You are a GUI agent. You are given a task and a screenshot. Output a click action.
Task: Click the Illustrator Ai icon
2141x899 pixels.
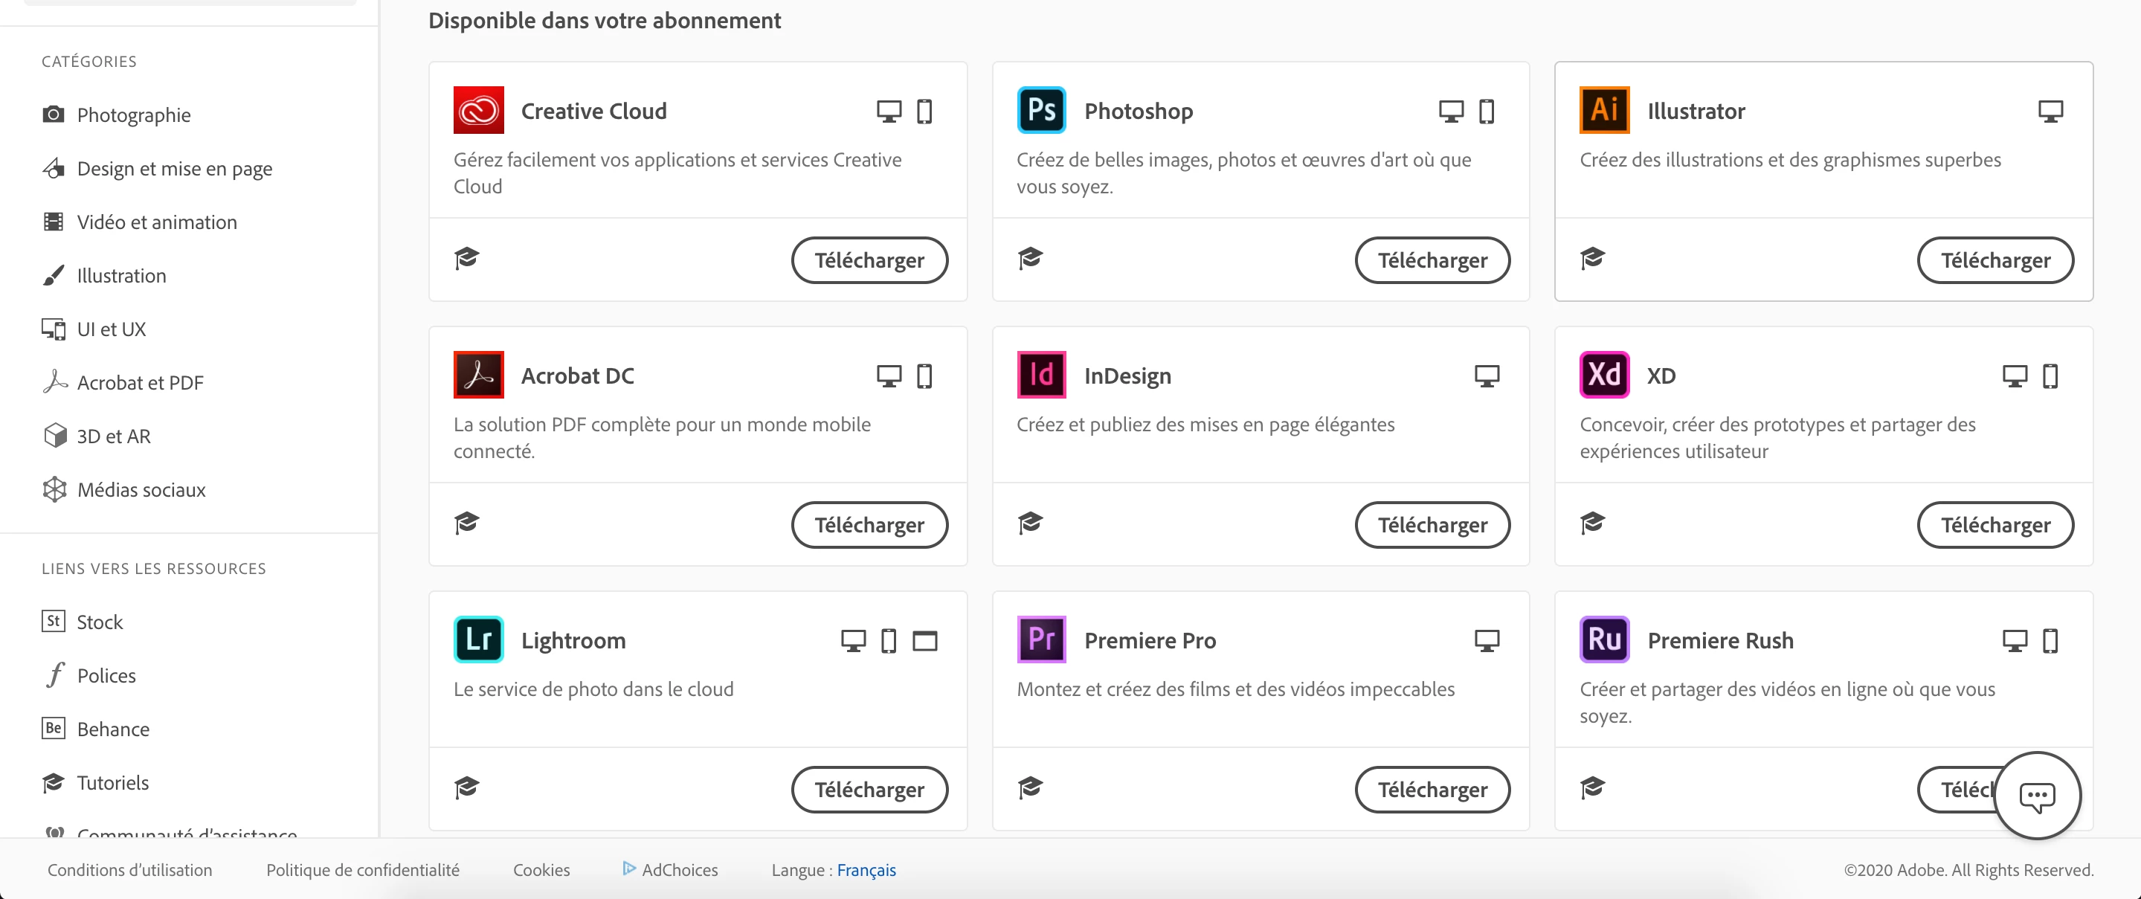click(x=1603, y=111)
